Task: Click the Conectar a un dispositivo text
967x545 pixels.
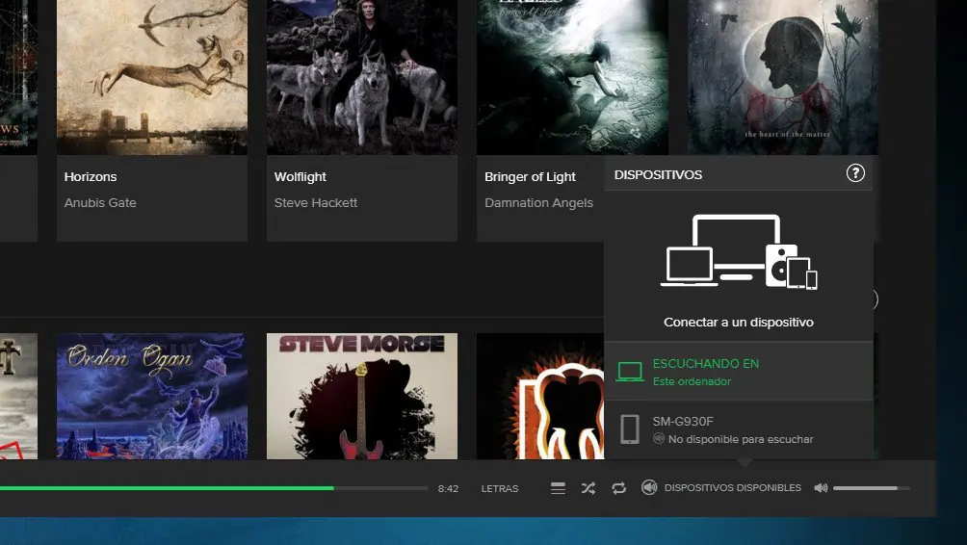Action: (738, 323)
